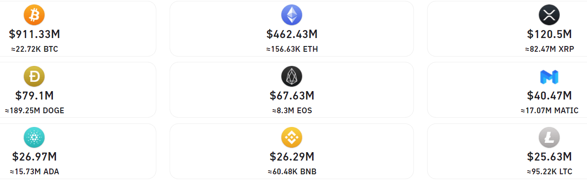
Task: Click the blue MATIC logo icon
Action: [549, 77]
